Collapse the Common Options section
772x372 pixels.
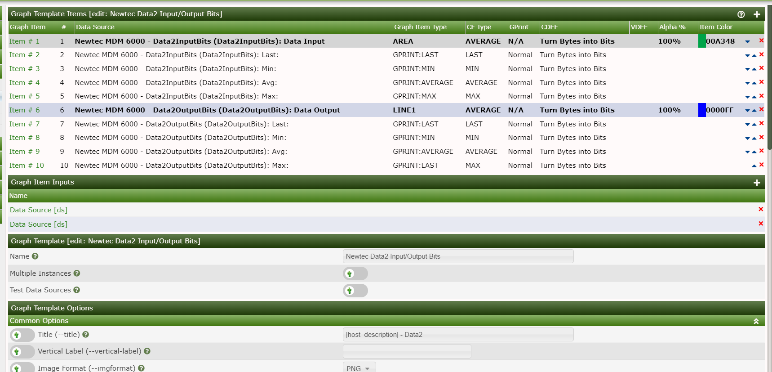coord(756,321)
